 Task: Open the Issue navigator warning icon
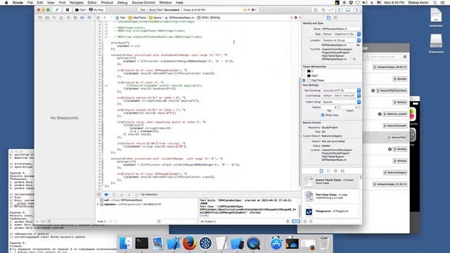tap(61, 18)
